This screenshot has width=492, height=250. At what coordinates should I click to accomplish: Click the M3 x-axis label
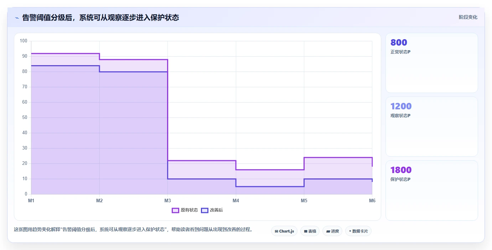[x=167, y=201]
